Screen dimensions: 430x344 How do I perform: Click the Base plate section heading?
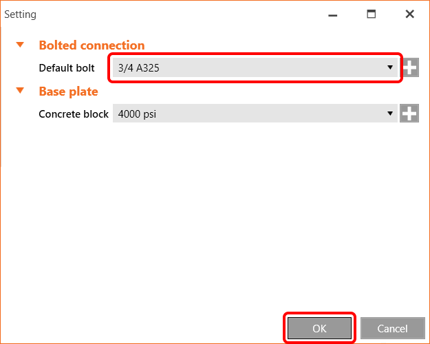[68, 91]
